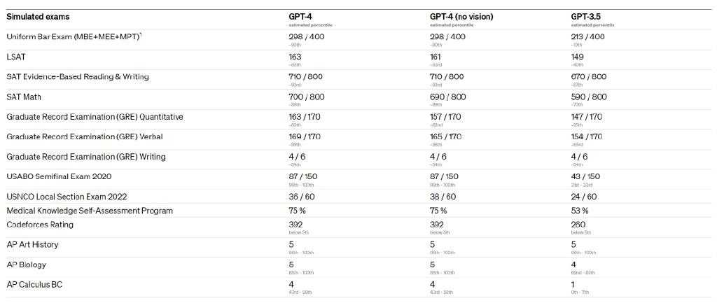Click the "Graduate Record Examination (GRE) Writing" label
This screenshot has height=303, width=717.
click(86, 157)
